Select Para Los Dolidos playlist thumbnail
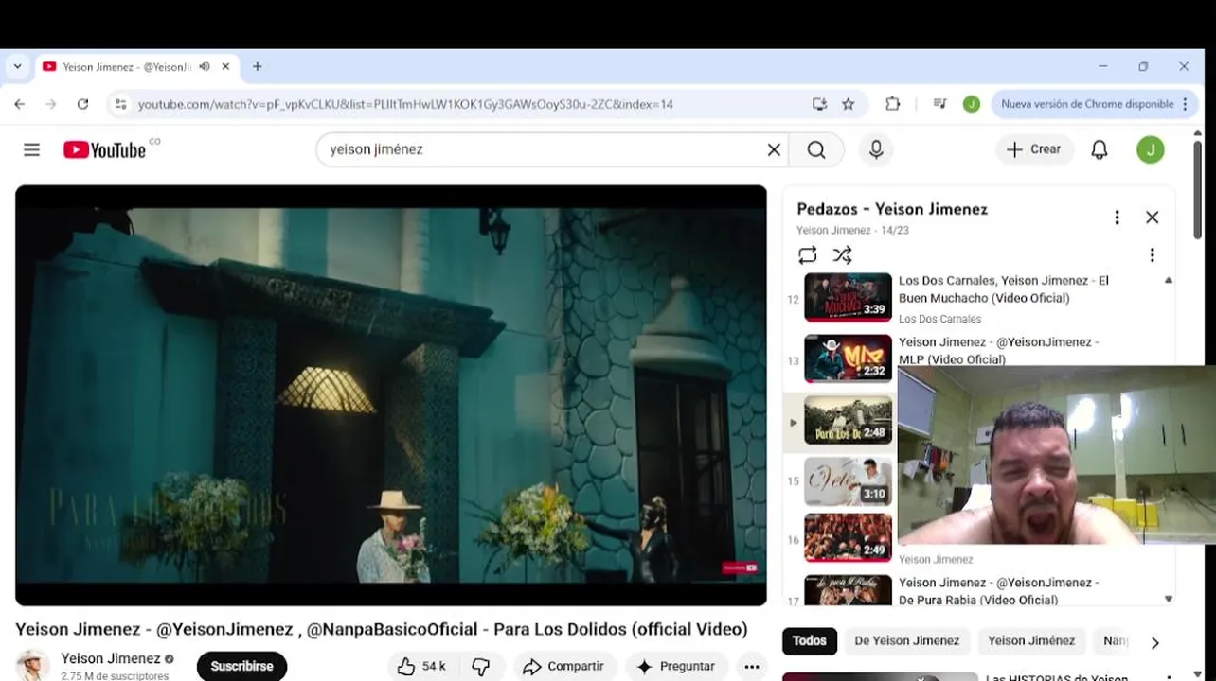Viewport: 1216px width, 681px height. pos(848,419)
